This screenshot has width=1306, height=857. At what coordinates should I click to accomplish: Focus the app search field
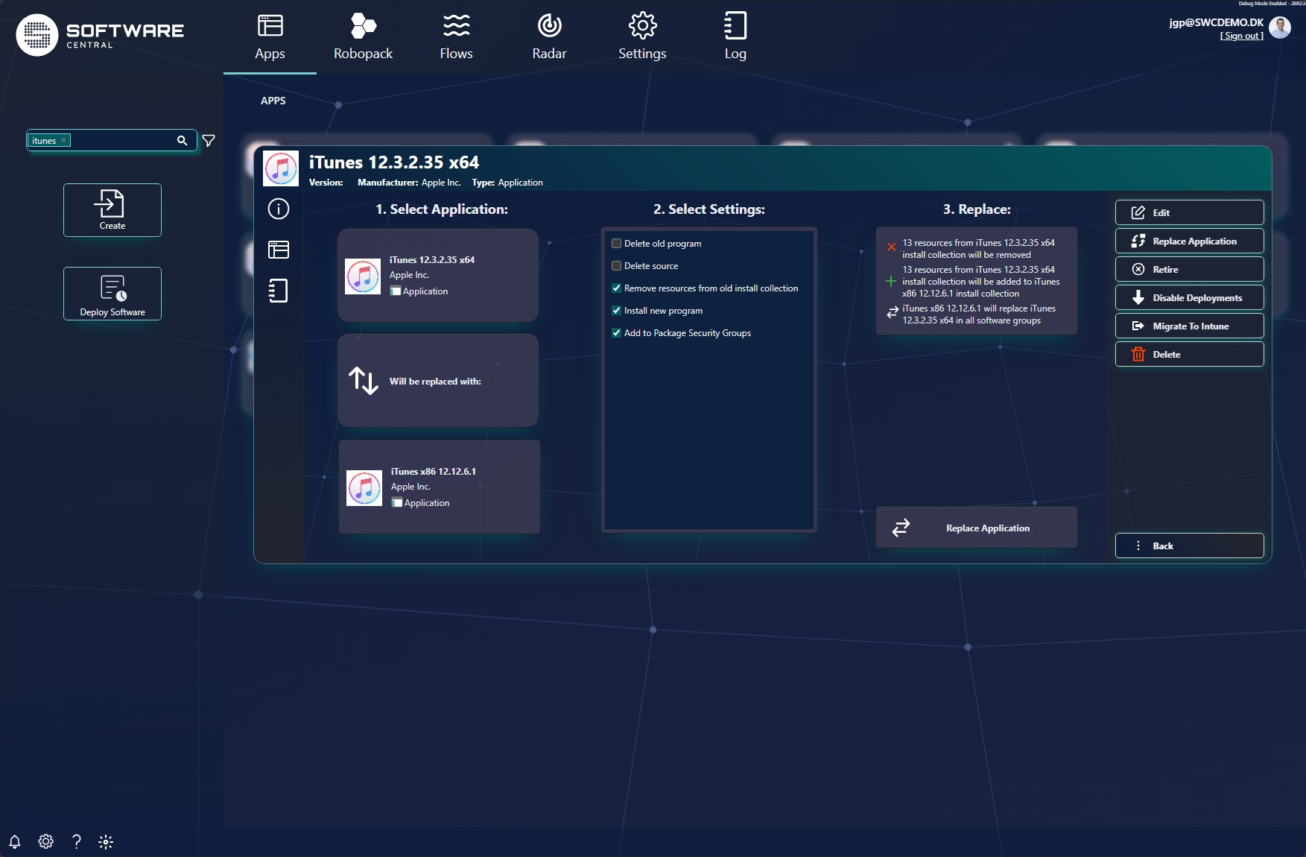pyautogui.click(x=112, y=140)
